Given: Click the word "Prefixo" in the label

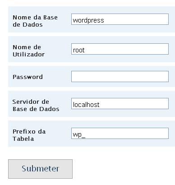Looking at the screenshot, I should [x=24, y=132].
